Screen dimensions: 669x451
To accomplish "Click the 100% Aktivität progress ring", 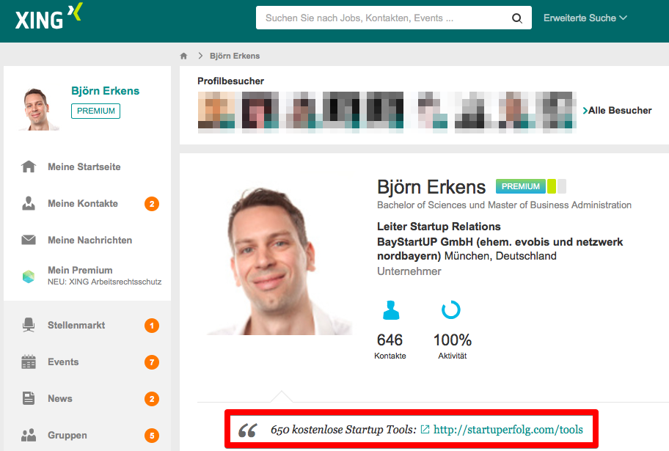I will tap(451, 310).
